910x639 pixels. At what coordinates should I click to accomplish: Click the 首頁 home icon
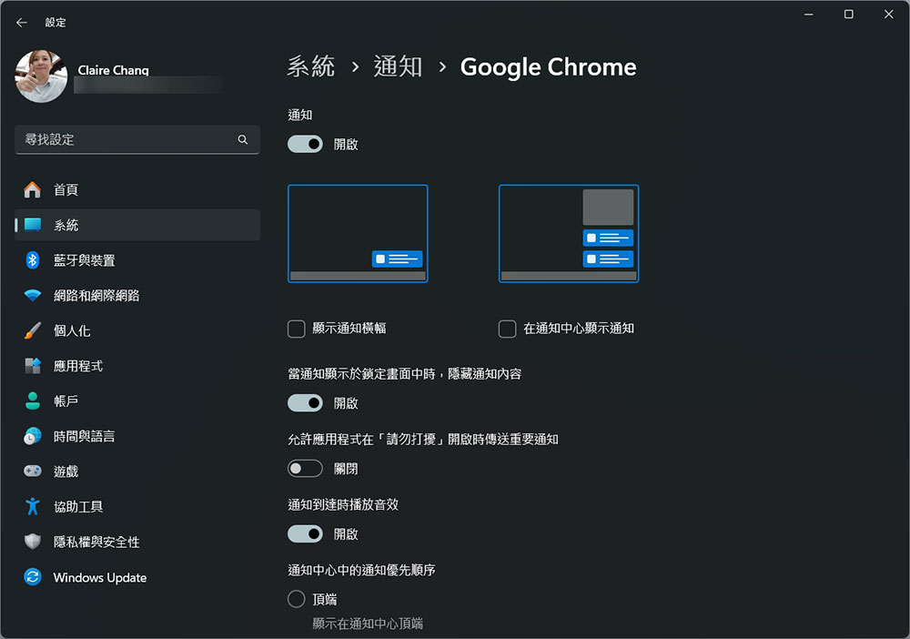[x=33, y=189]
